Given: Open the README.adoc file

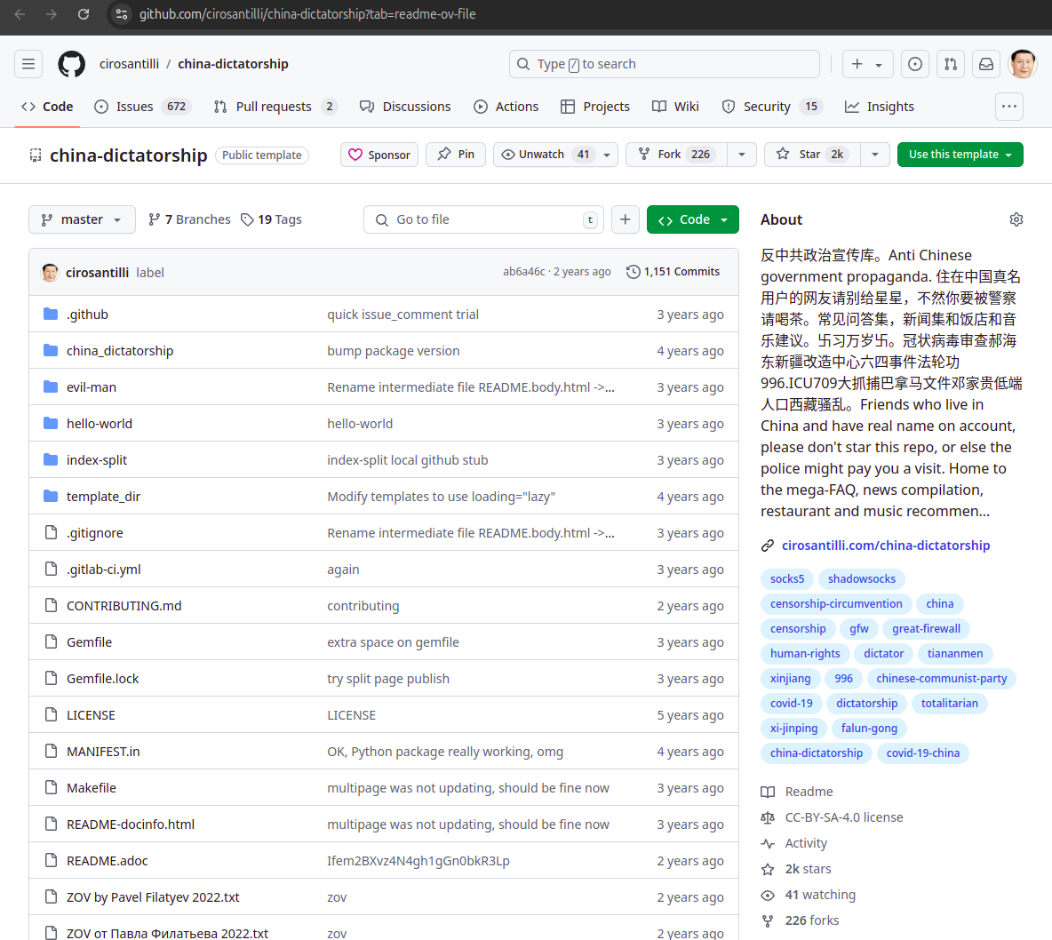Looking at the screenshot, I should coord(107,861).
